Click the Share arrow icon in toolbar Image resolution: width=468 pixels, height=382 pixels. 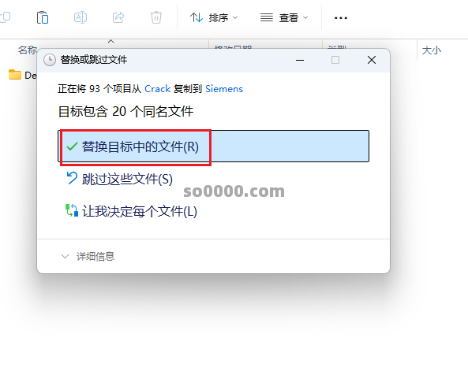click(x=118, y=17)
